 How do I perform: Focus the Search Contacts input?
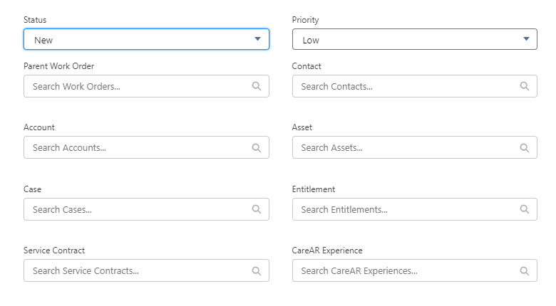point(415,86)
